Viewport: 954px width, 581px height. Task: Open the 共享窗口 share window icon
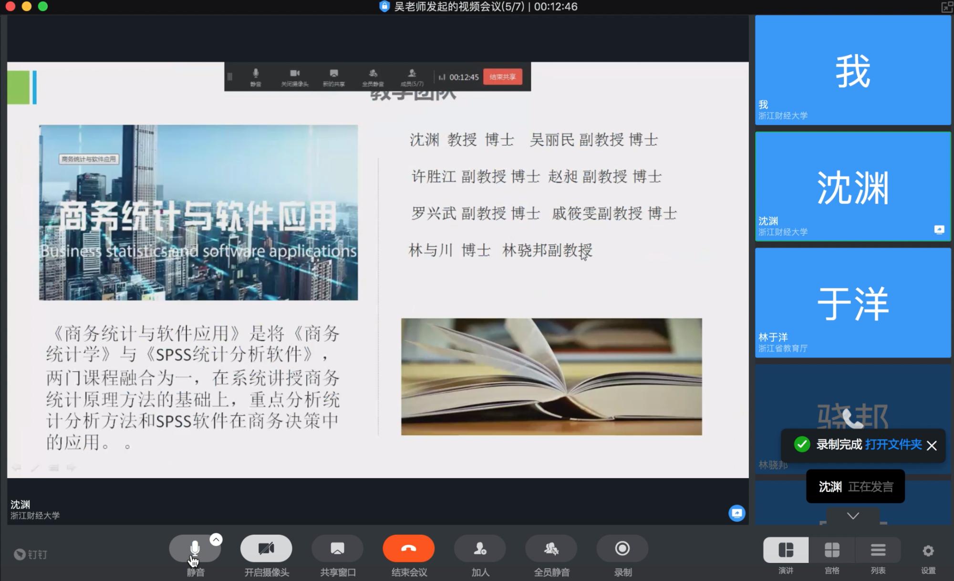pyautogui.click(x=337, y=549)
